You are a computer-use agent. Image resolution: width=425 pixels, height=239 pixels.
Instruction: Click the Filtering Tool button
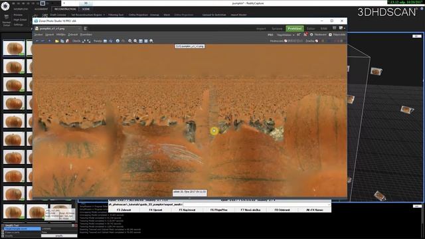point(116,15)
